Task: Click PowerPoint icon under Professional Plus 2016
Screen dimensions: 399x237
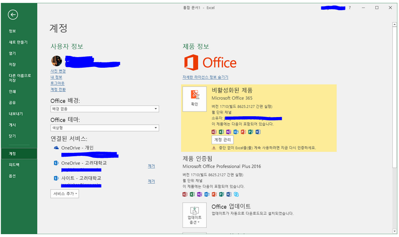Action: click(214, 194)
